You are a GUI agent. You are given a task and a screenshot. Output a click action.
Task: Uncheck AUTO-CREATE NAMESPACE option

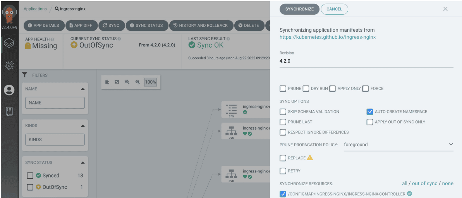pos(370,111)
